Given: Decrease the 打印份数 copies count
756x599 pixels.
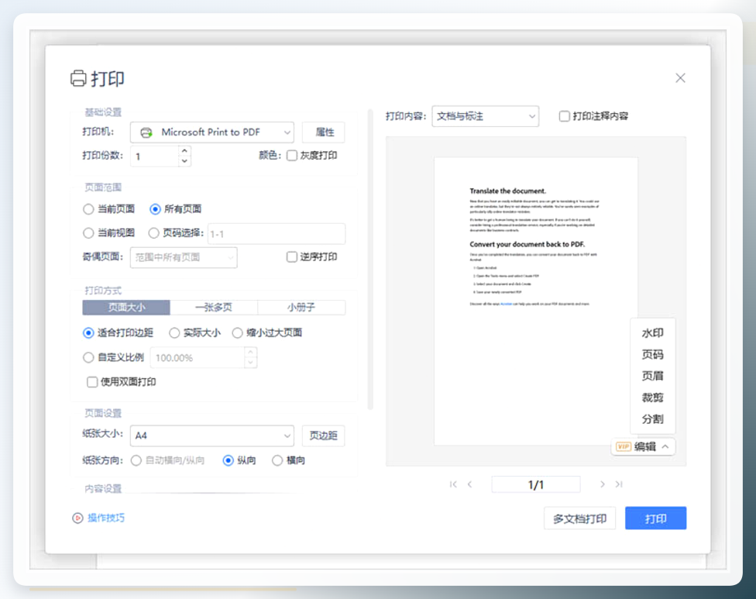Looking at the screenshot, I should tap(184, 161).
